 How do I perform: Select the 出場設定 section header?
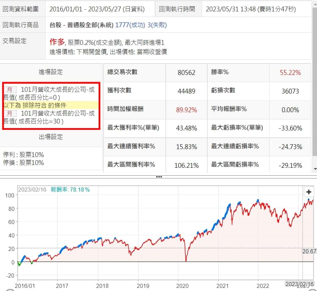pos(51,137)
